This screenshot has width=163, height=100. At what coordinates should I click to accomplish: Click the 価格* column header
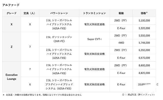pos(144,13)
